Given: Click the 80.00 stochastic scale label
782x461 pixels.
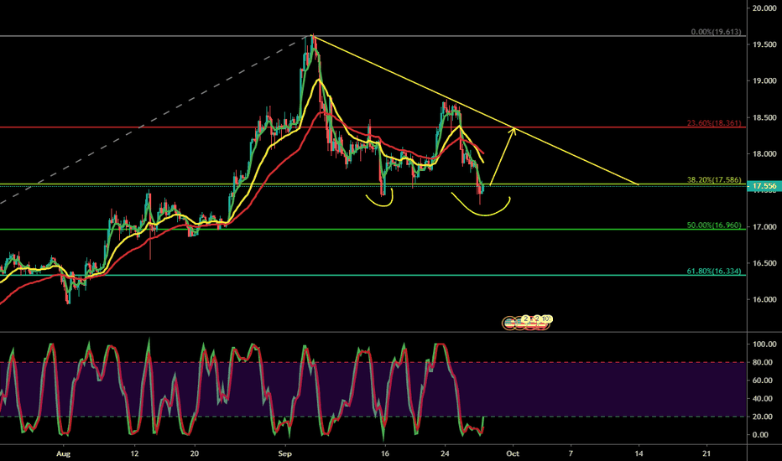Looking at the screenshot, I should coord(763,362).
